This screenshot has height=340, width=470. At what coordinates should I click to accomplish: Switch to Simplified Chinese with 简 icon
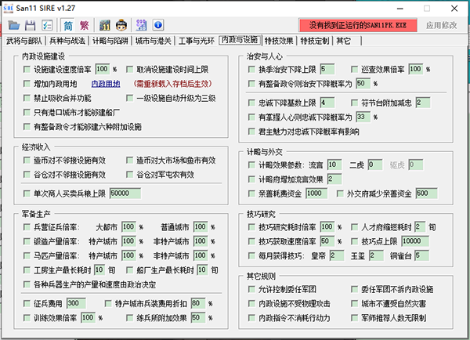pos(68,25)
